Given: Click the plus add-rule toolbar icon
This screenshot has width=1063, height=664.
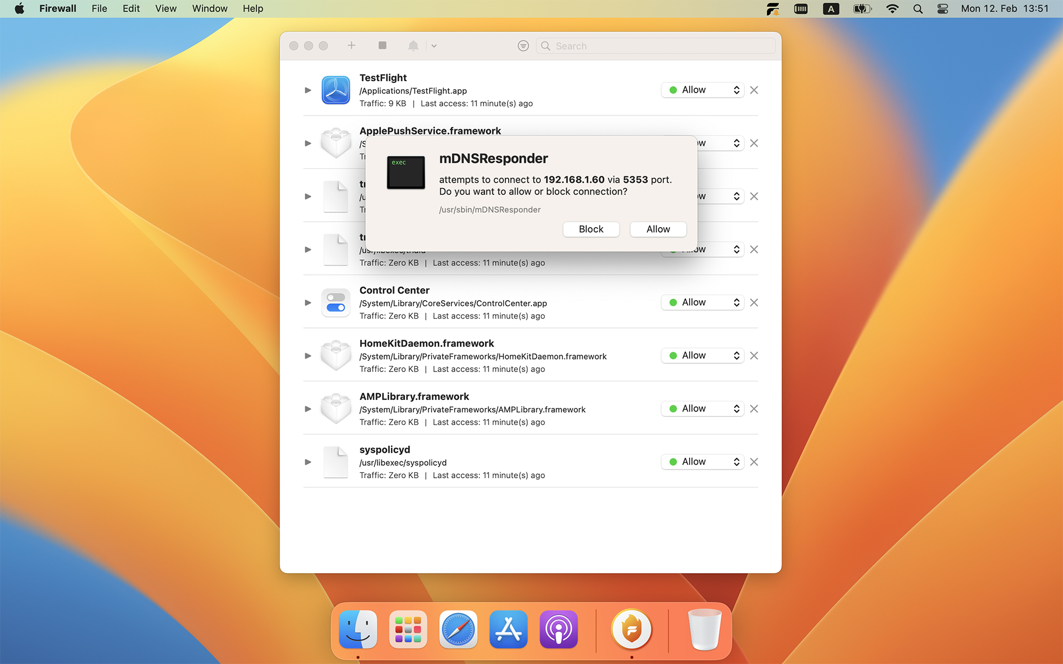Looking at the screenshot, I should coord(351,46).
